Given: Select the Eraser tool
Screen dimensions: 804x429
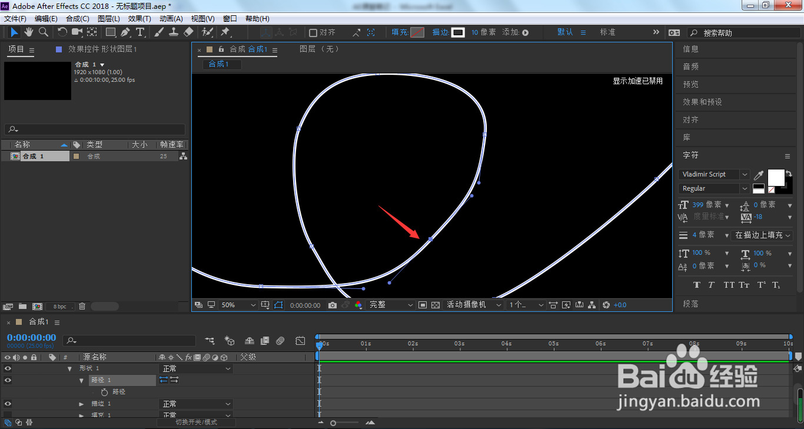Looking at the screenshot, I should pyautogui.click(x=188, y=32).
